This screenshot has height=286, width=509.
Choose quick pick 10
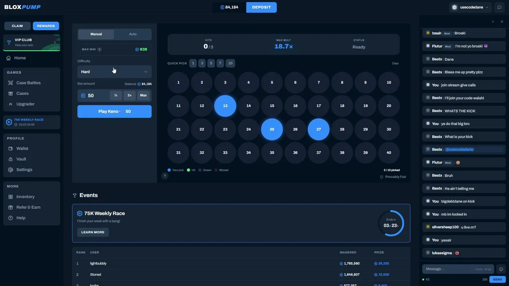[x=230, y=63]
